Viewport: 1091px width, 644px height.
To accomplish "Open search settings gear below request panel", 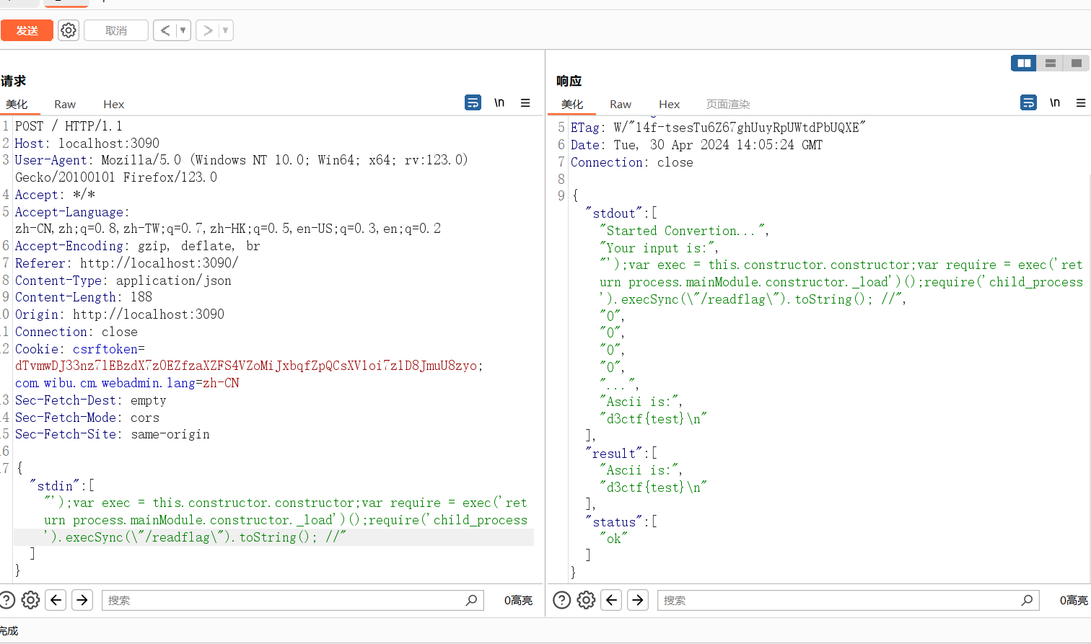I will tap(30, 600).
